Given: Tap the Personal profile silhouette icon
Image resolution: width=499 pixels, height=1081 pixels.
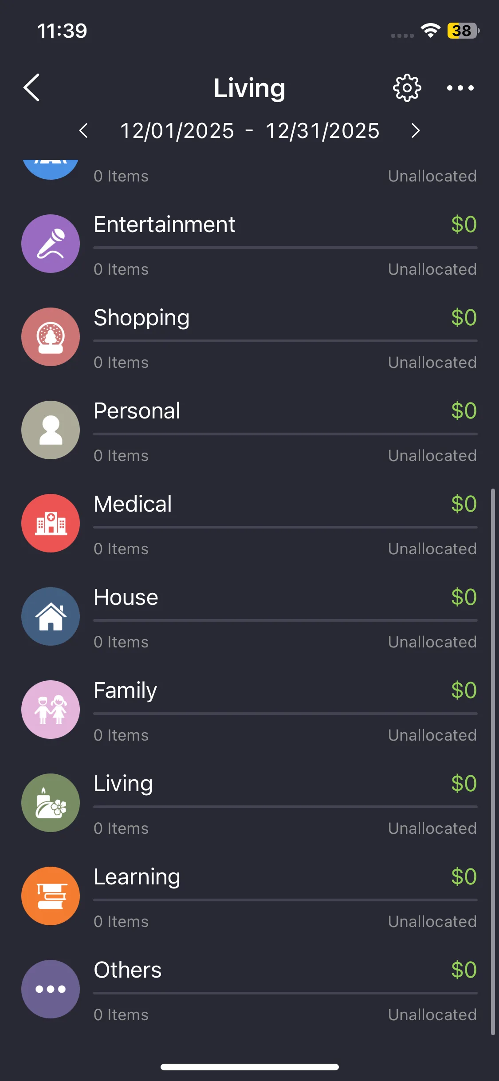Looking at the screenshot, I should pyautogui.click(x=51, y=430).
